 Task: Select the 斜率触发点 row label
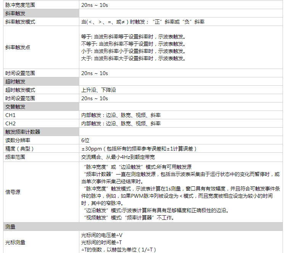(x=18, y=48)
